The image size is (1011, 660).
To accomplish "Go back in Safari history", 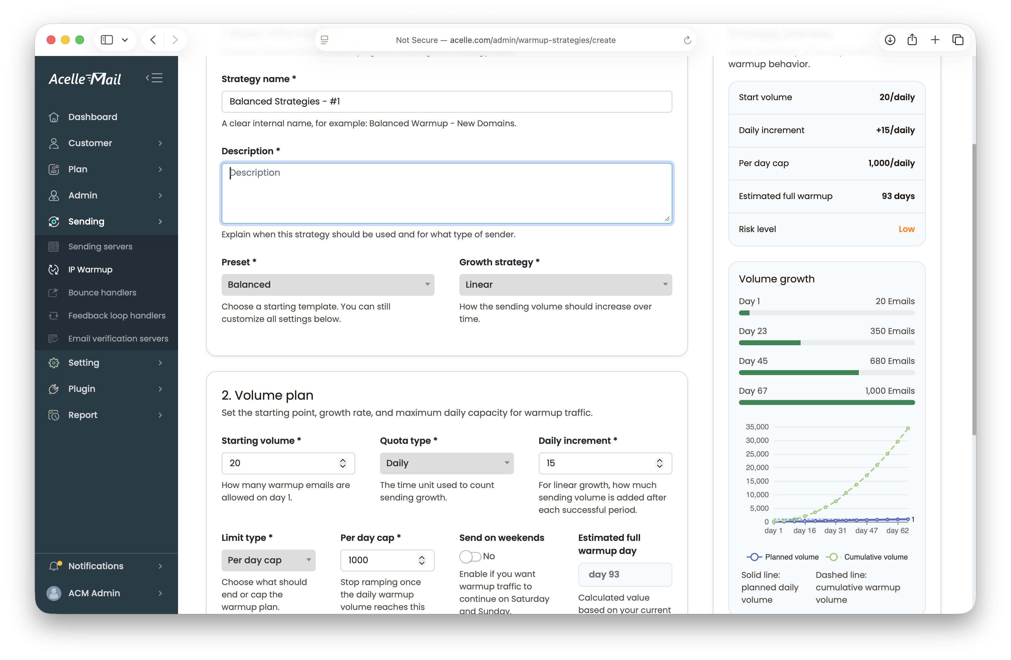I will click(153, 40).
